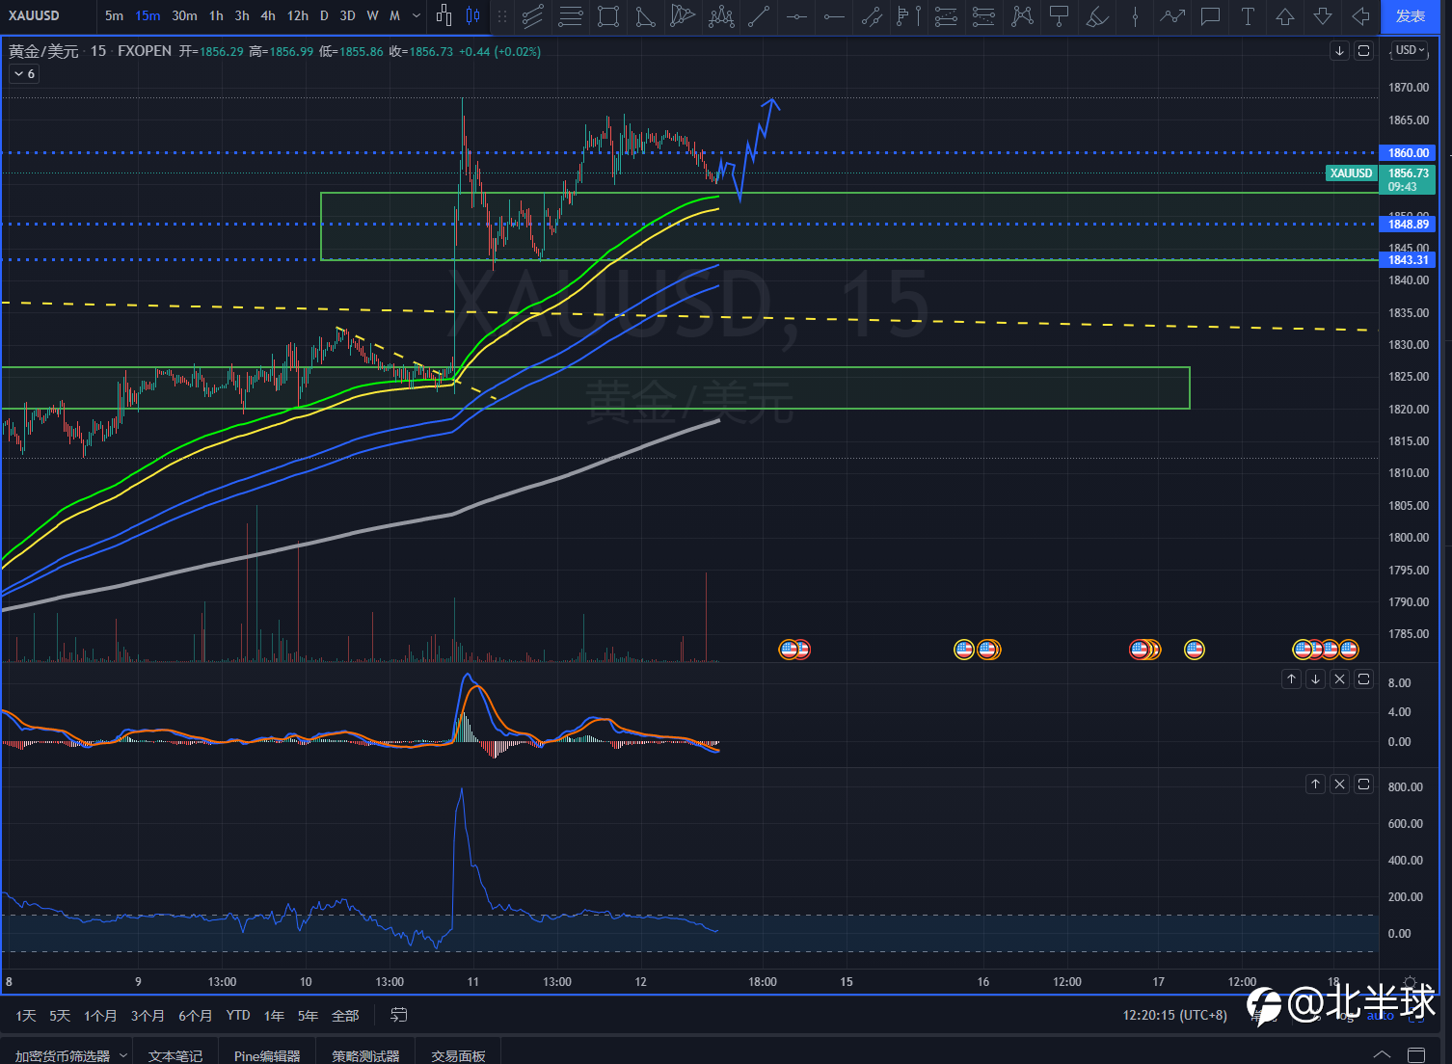Open the 文本笔记 tab
Screen dimensions: 1452x1064
point(175,1056)
